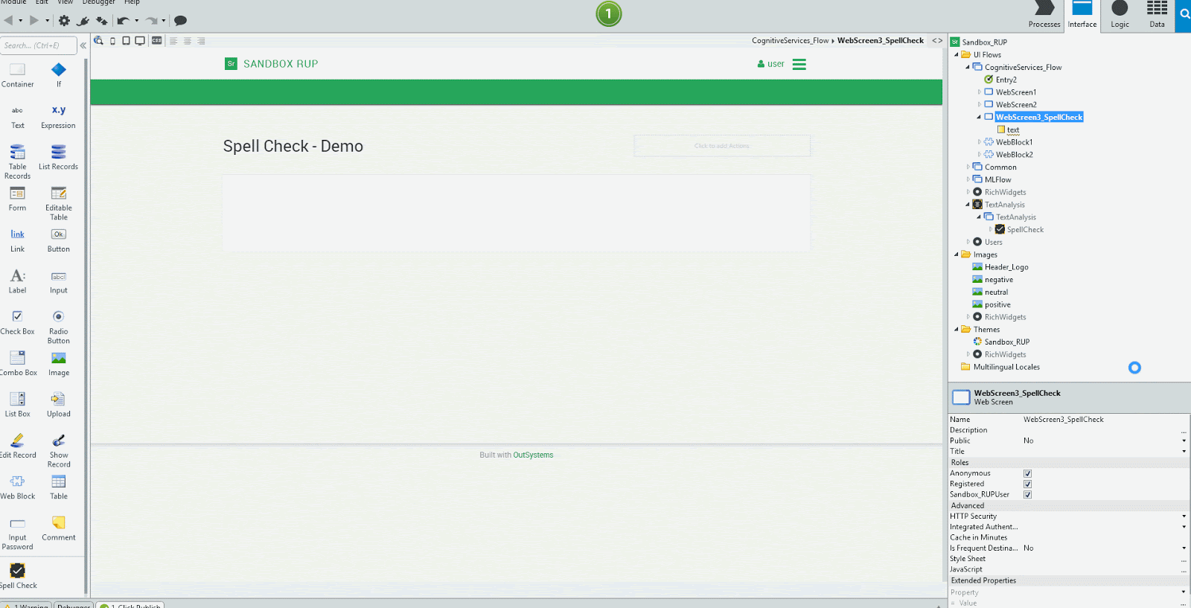Screen dimensions: 1191x608
Task: Select the List Records widget
Action: click(x=59, y=158)
